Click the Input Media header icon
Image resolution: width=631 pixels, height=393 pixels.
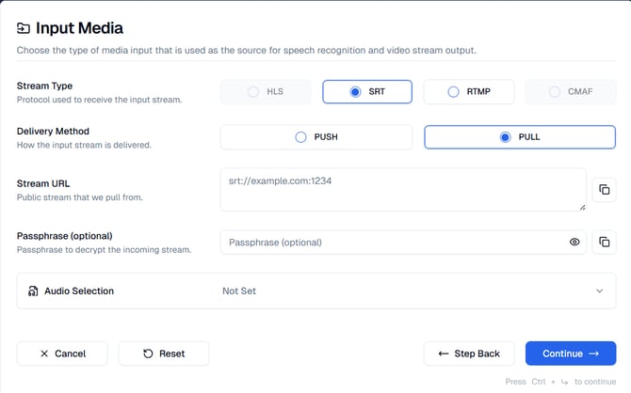24,29
